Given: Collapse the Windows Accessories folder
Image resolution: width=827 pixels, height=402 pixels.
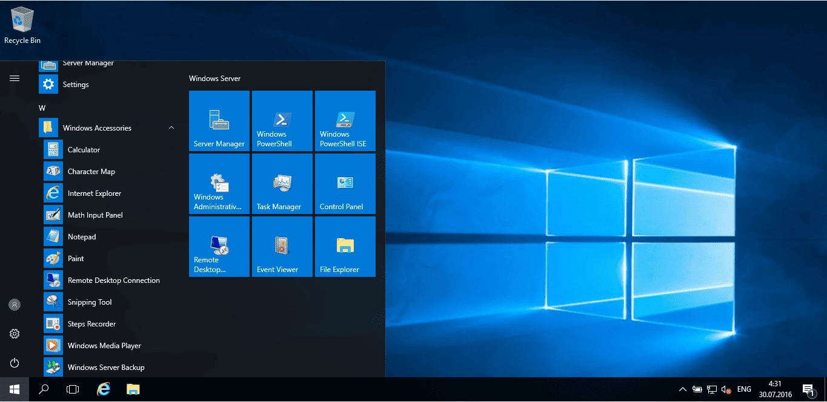Looking at the screenshot, I should 171,128.
